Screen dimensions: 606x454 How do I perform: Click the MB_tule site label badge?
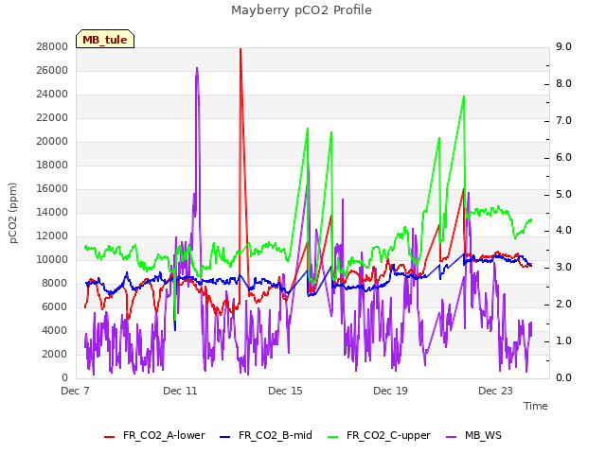tap(105, 39)
